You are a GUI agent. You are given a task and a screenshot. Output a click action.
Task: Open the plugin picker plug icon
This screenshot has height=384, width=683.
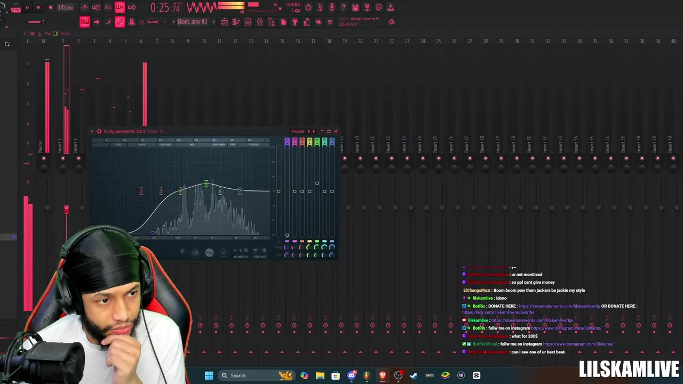[x=295, y=22]
